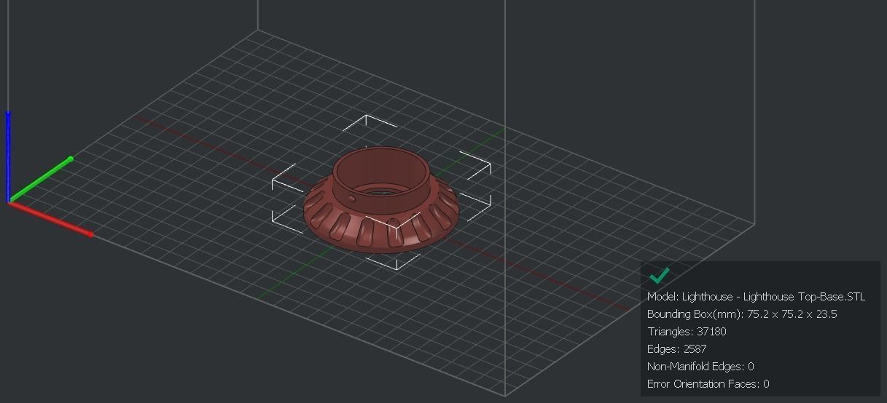This screenshot has width=887, height=403.
Task: Click 'Bounding Box(mm): 75.2 x 75.2 x 23.5'
Action: tap(742, 314)
